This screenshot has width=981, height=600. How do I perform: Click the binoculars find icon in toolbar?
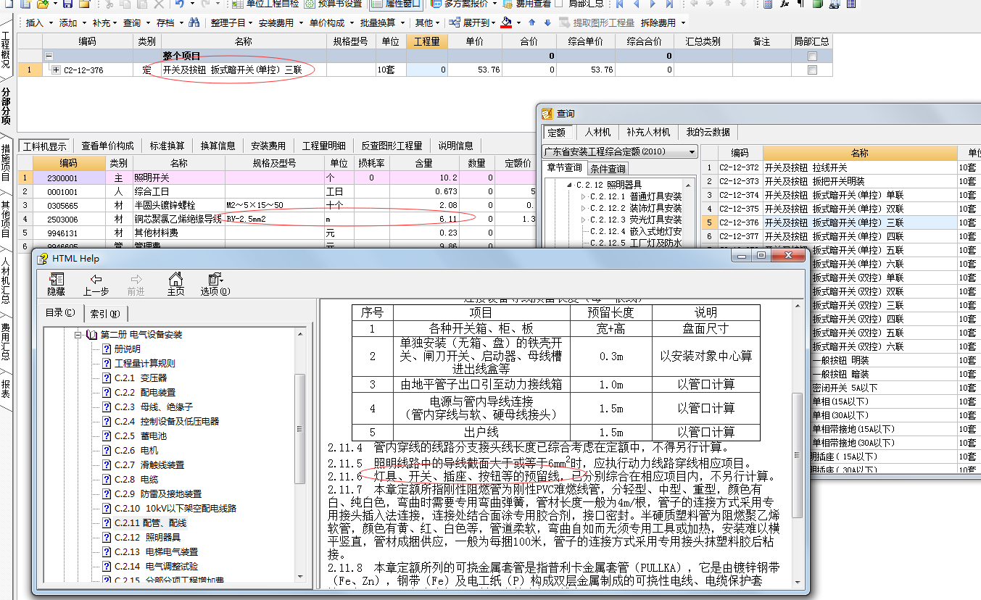coord(194,22)
